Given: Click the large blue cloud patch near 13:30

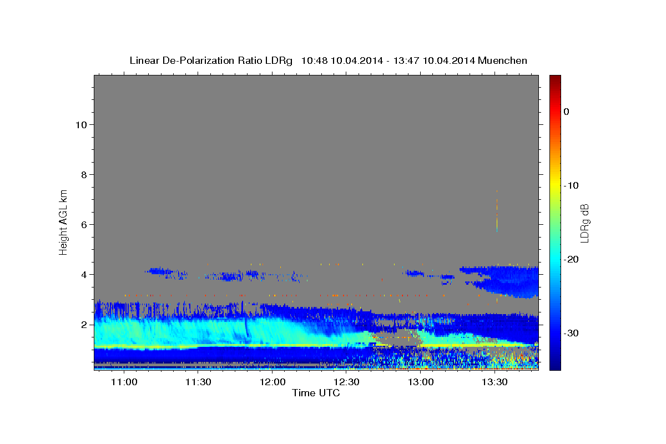Looking at the screenshot, I should pos(506,282).
